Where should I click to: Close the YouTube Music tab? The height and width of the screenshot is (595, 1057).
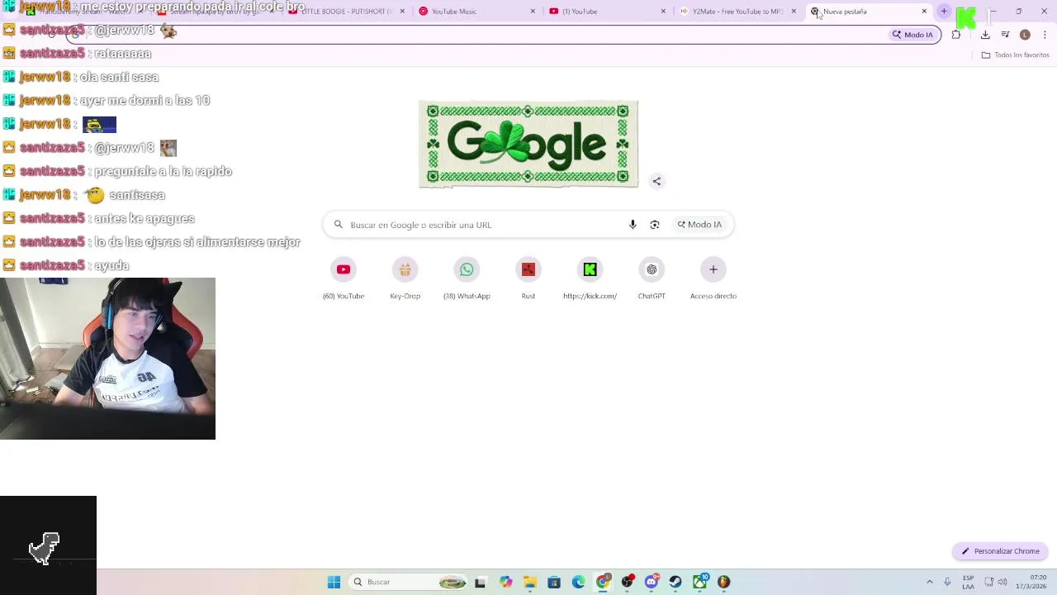[533, 12]
